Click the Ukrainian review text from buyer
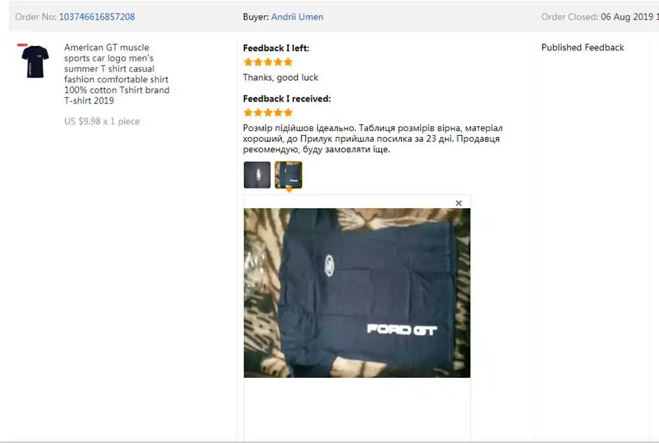The width and height of the screenshot is (659, 443). point(373,139)
